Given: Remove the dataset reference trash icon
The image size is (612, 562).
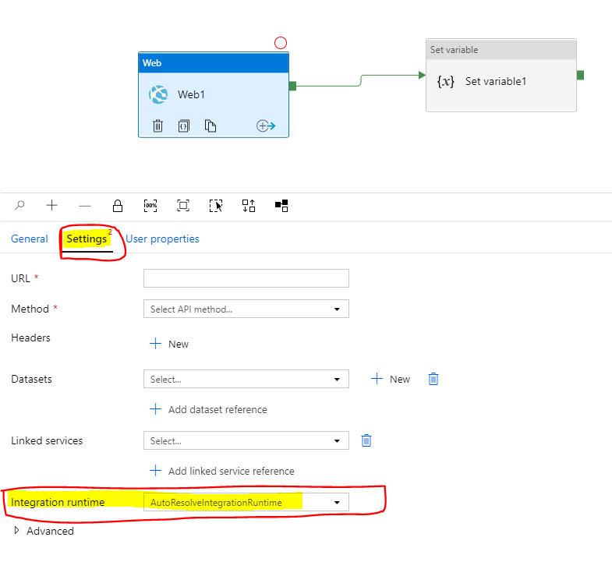Looking at the screenshot, I should [433, 379].
